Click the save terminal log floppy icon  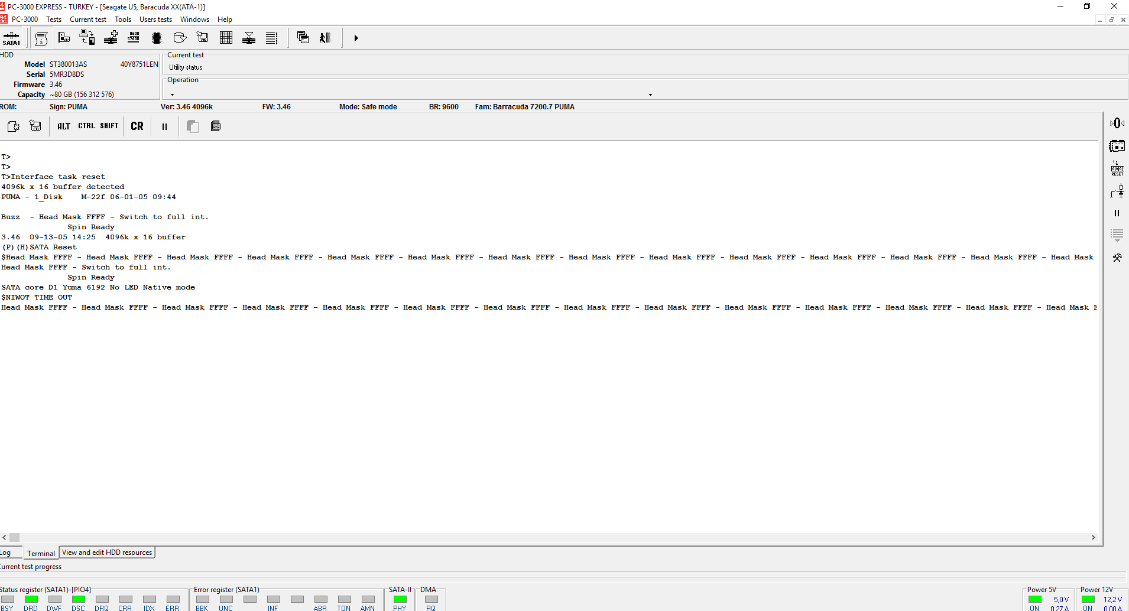35,126
